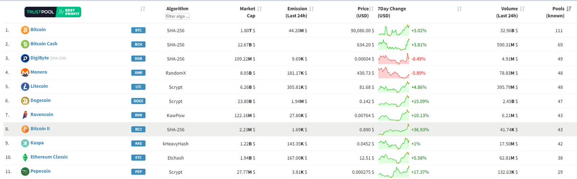577x179 pixels.
Task: Click the Monero red 7-day sparkline
Action: [x=394, y=72]
